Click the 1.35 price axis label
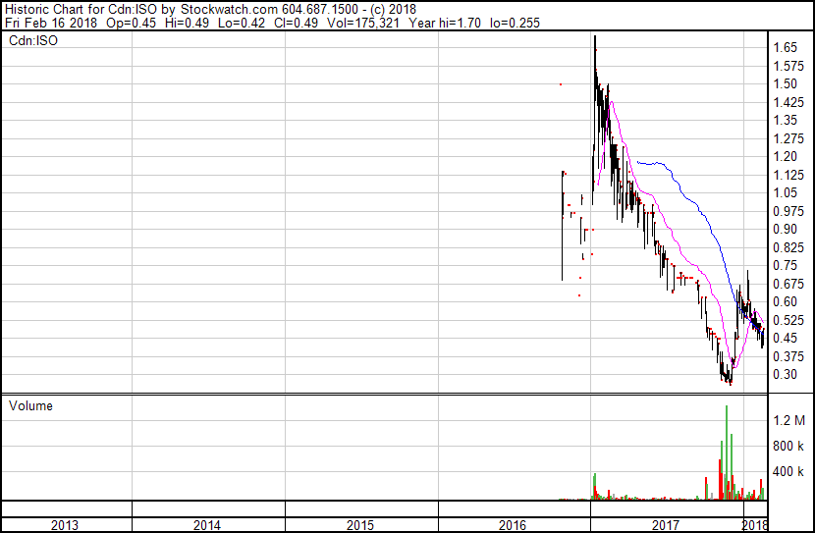The image size is (815, 533). click(x=785, y=121)
